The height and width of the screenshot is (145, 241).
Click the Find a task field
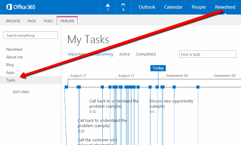click(207, 54)
